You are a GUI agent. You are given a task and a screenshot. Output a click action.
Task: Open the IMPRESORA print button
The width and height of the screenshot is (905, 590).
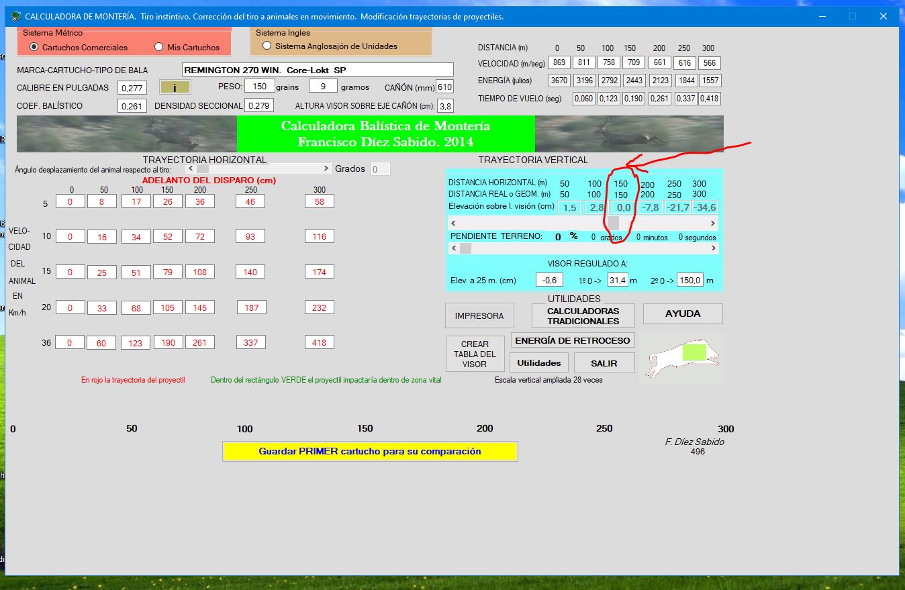click(479, 315)
